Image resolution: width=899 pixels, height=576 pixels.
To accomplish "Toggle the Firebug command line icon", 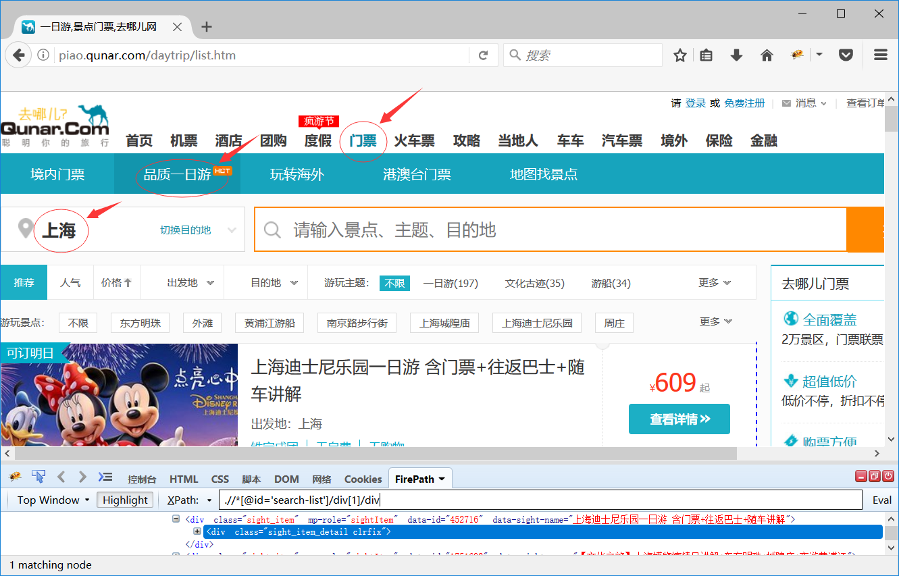I will click(x=105, y=477).
